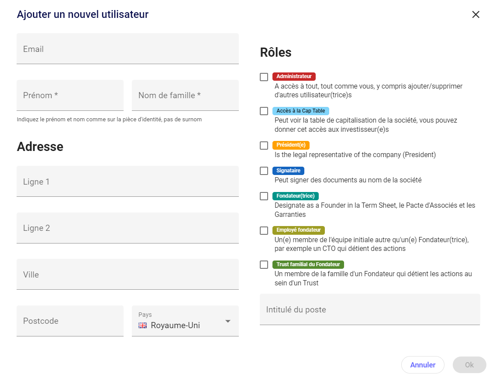
Task: Select the Signataire role checkbox
Action: (264, 171)
